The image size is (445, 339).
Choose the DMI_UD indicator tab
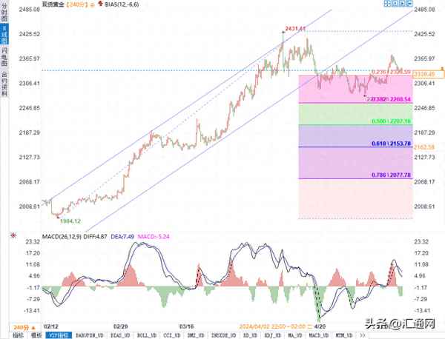[196, 335]
